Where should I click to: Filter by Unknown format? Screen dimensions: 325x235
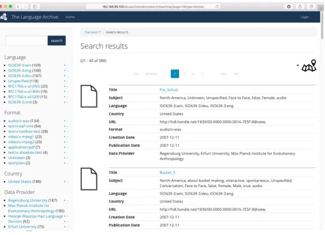click(x=16, y=158)
